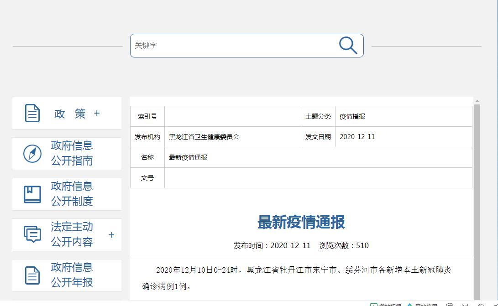Click the chat bubble icon for 法定主动公开内容
The image size is (498, 306).
click(32, 234)
